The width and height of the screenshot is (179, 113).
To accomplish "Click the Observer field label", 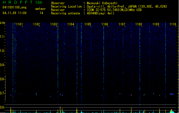I will pyautogui.click(x=58, y=3).
